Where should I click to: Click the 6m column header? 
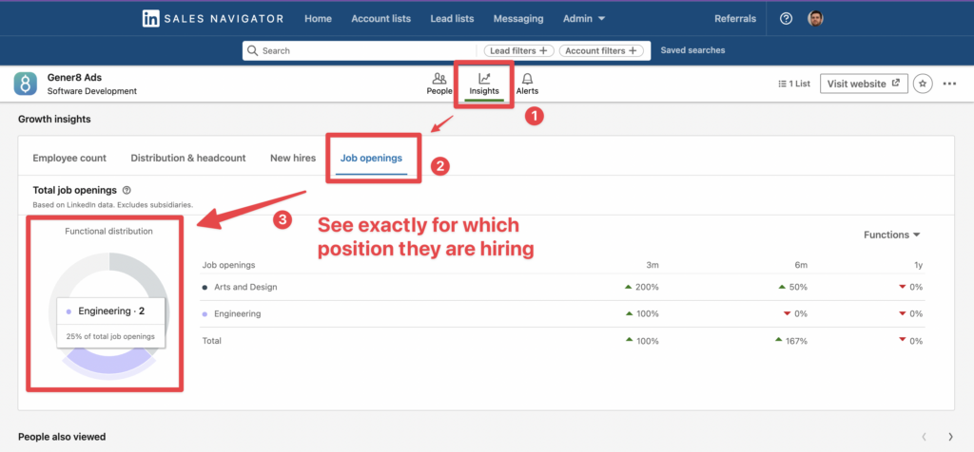tap(801, 265)
